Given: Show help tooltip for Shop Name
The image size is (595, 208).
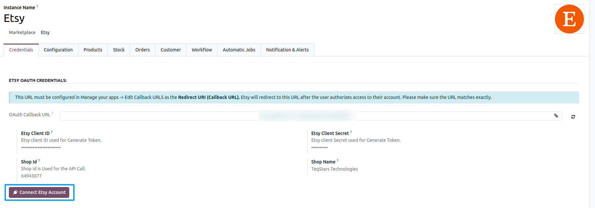Looking at the screenshot, I should coord(337,160).
